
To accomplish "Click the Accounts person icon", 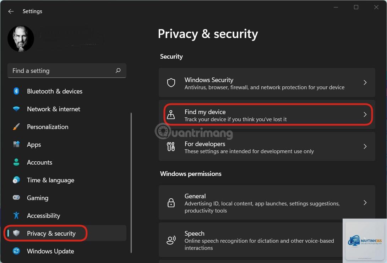I will click(x=16, y=162).
